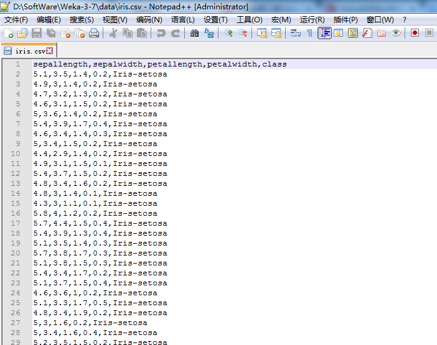Click line 27 text 5,3,1.6,0.2,Iris-setosa
437x345 pixels.
click(90, 323)
